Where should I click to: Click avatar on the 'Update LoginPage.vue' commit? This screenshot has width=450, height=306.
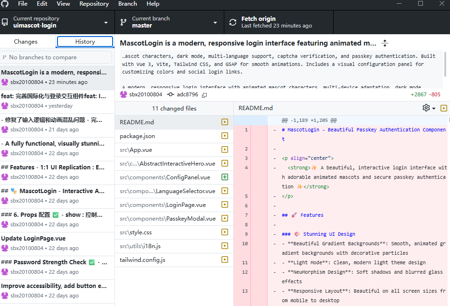[5, 248]
